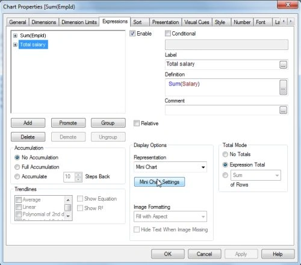Open the Label expression editor ellipsis button
Screen dimensions: 301x265
283,65
